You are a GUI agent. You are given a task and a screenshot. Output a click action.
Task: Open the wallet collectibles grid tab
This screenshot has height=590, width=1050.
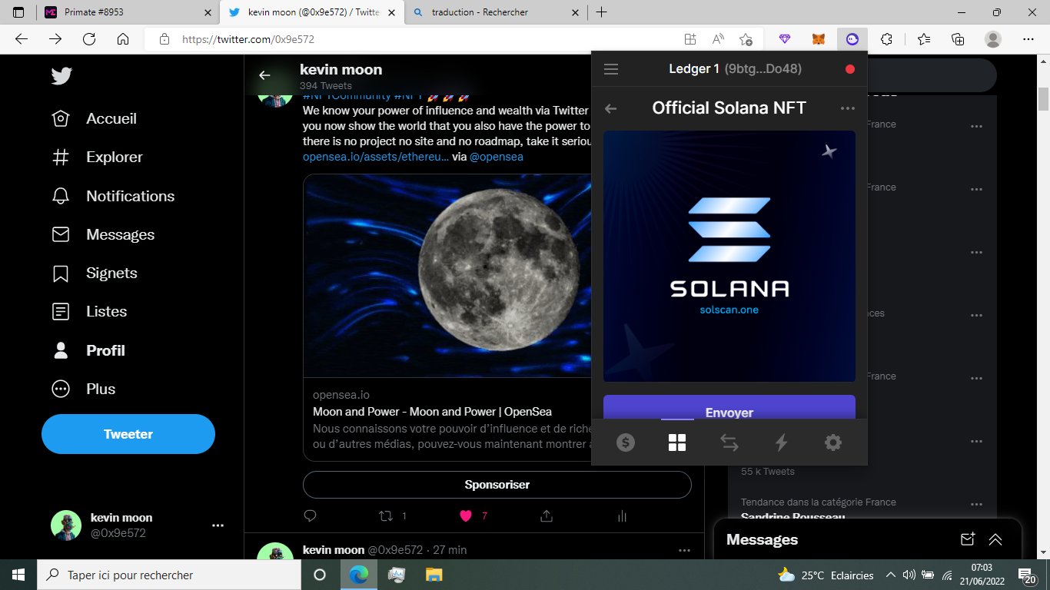677,442
